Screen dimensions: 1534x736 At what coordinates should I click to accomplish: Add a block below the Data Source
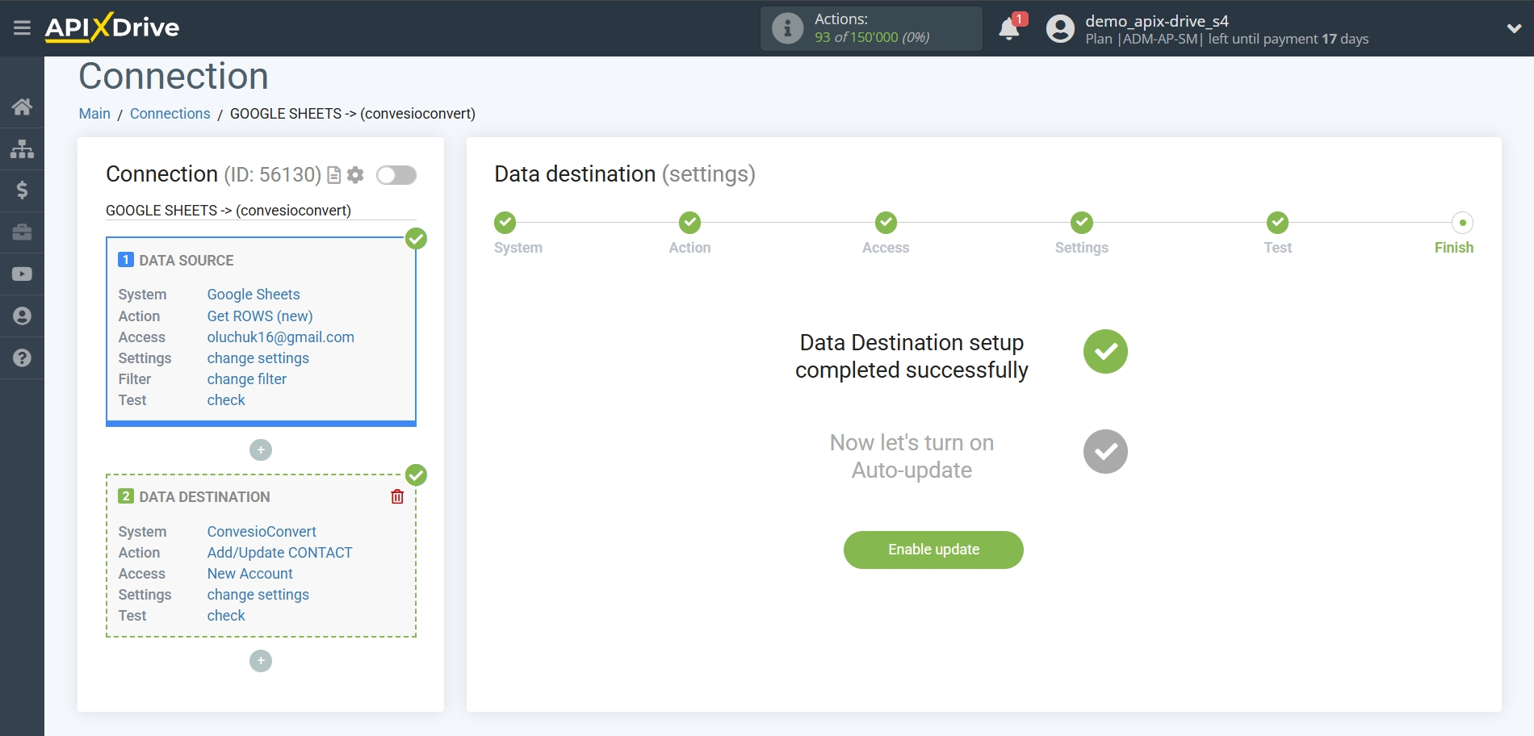pyautogui.click(x=261, y=450)
